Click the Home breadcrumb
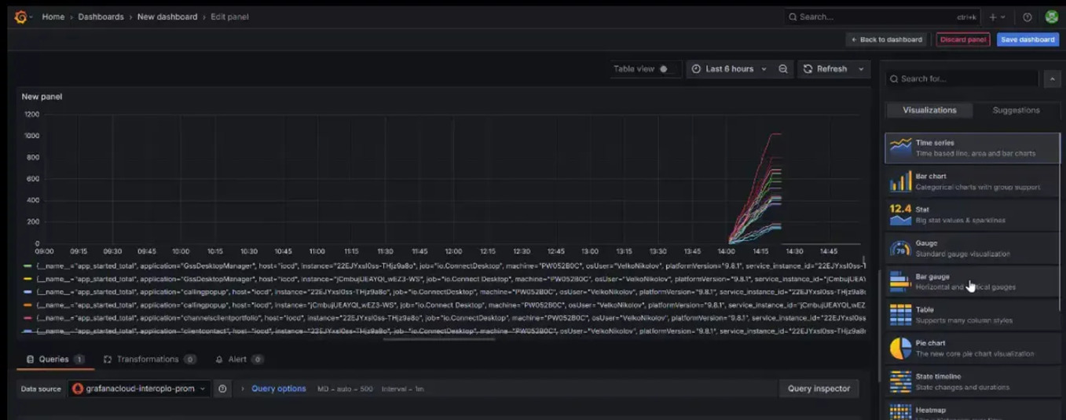 pyautogui.click(x=53, y=16)
